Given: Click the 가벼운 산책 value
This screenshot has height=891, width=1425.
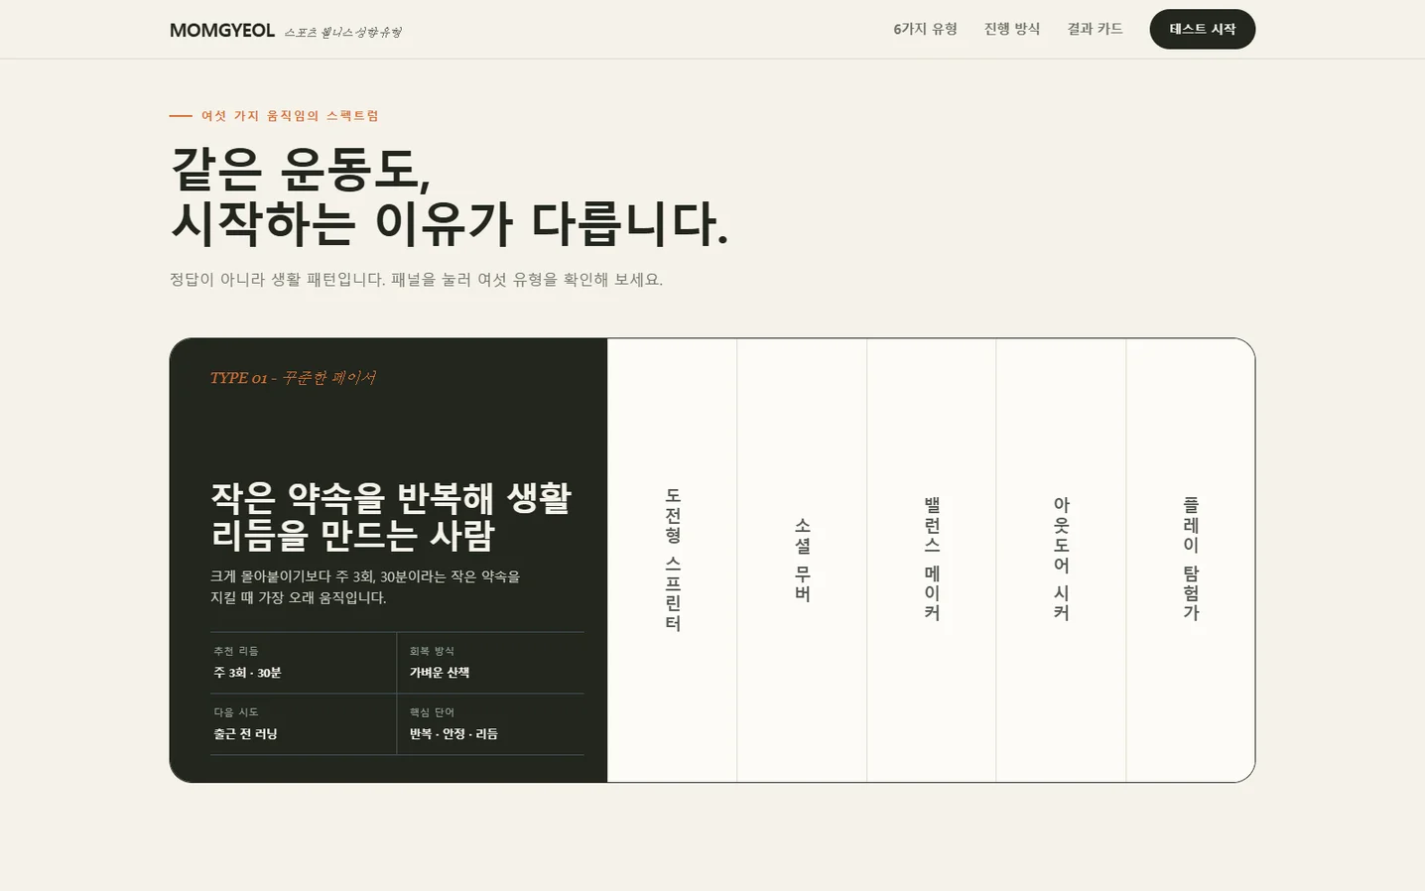Looking at the screenshot, I should click(440, 673).
